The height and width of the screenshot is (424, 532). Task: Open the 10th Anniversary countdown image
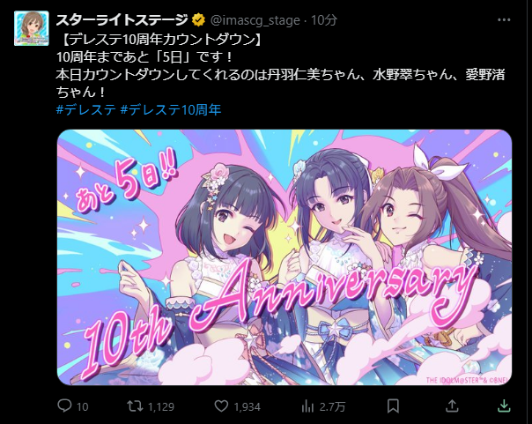click(284, 257)
